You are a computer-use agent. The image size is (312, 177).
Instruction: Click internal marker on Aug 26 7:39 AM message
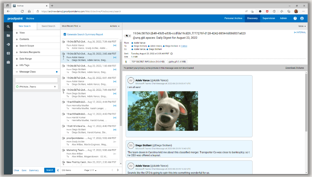[115, 45]
